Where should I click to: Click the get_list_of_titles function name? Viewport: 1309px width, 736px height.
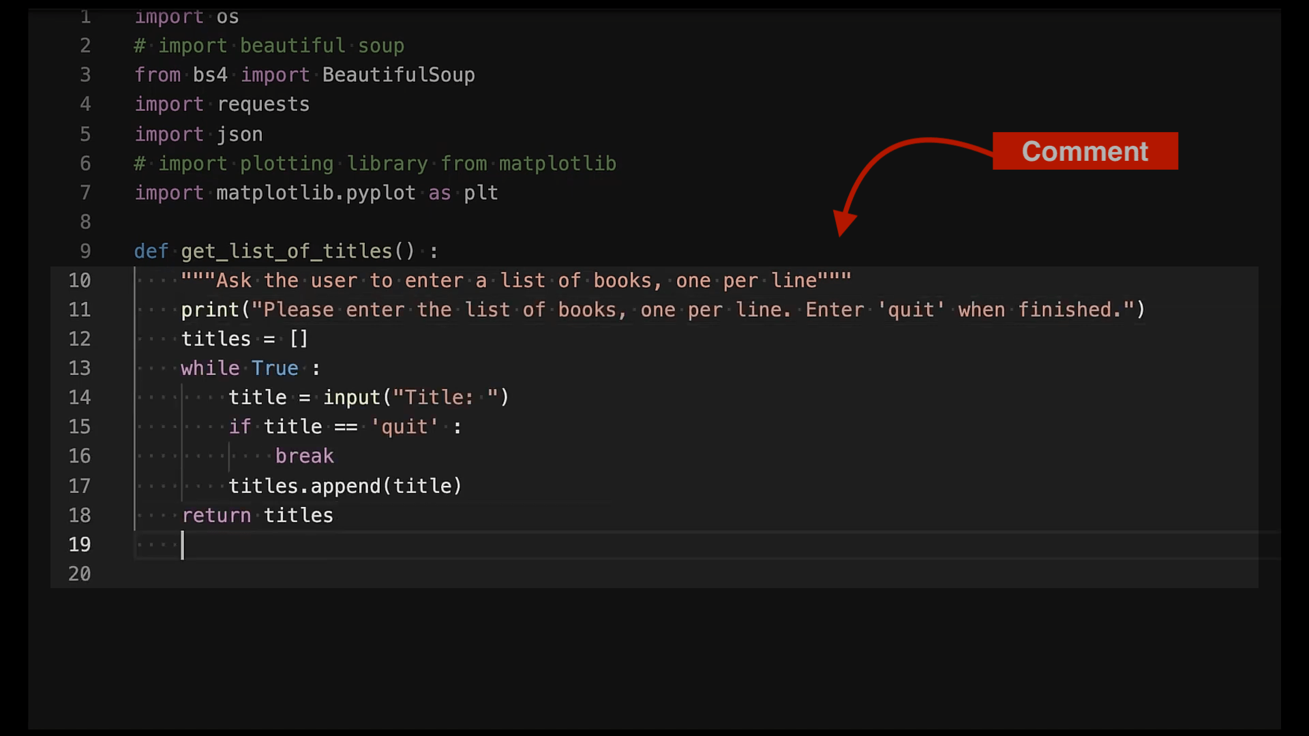pyautogui.click(x=286, y=251)
